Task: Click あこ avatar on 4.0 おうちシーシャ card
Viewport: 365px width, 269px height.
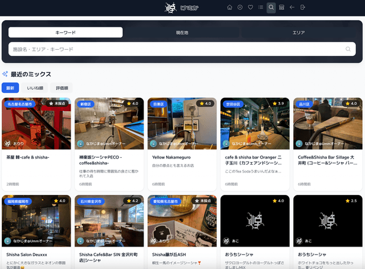Action: (x=226, y=241)
